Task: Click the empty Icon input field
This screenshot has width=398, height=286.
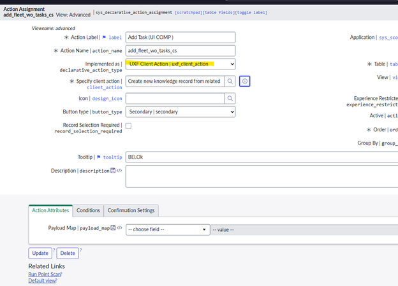Action: point(175,98)
